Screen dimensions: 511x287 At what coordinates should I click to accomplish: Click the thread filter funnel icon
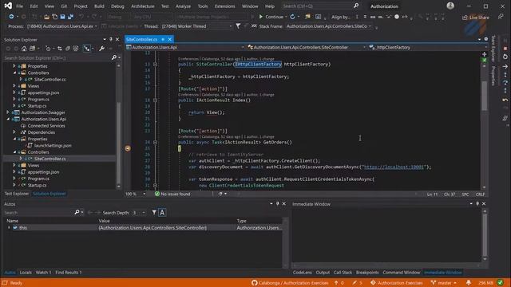click(238, 26)
